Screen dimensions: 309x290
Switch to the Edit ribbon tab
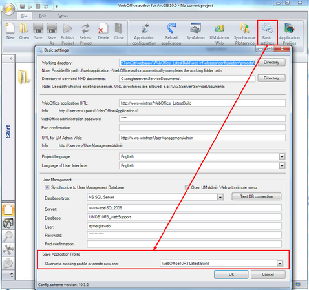click(x=43, y=16)
